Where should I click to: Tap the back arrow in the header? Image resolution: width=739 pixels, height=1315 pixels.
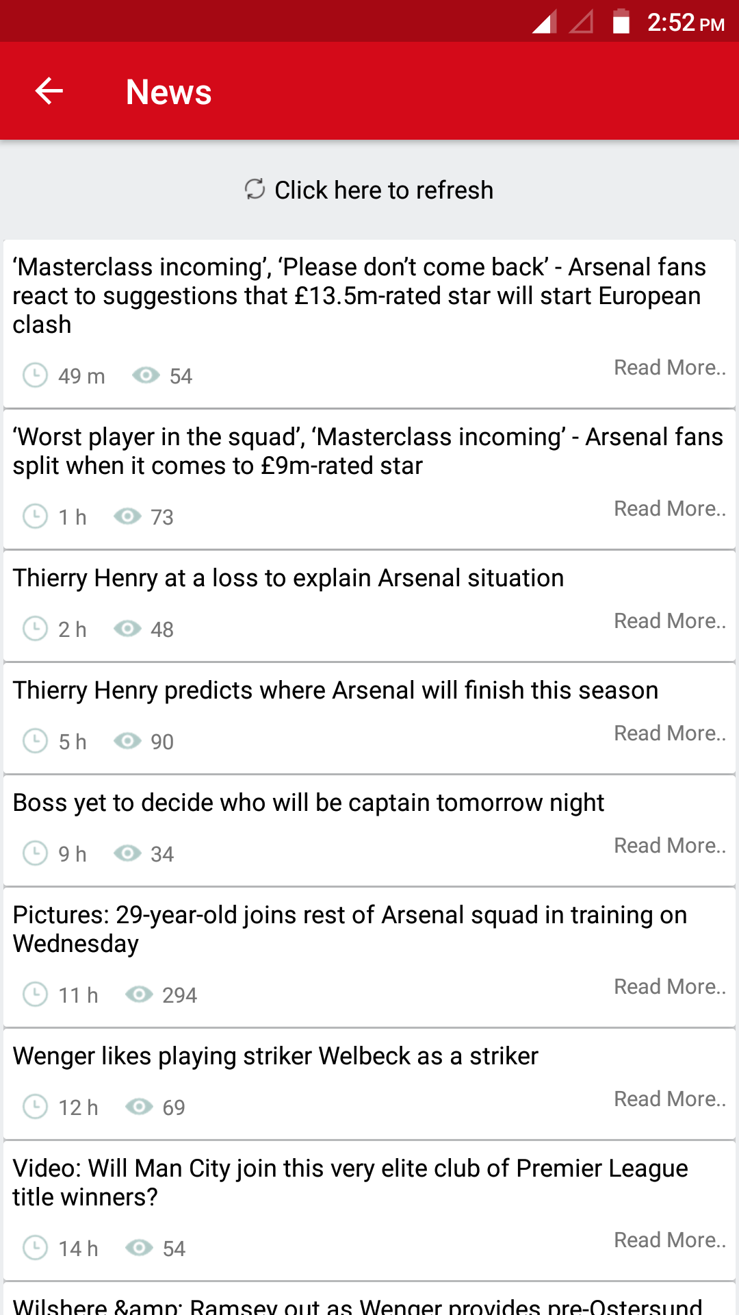coord(49,91)
